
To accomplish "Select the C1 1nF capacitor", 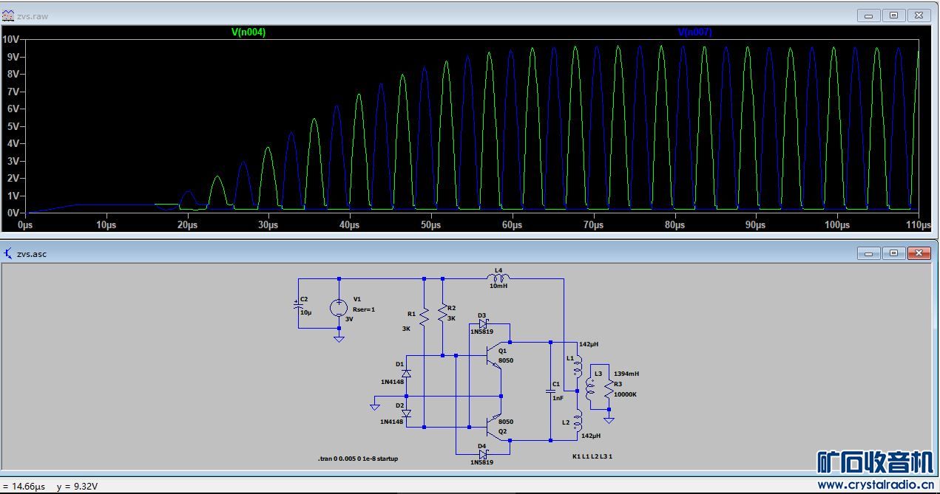I will (550, 391).
